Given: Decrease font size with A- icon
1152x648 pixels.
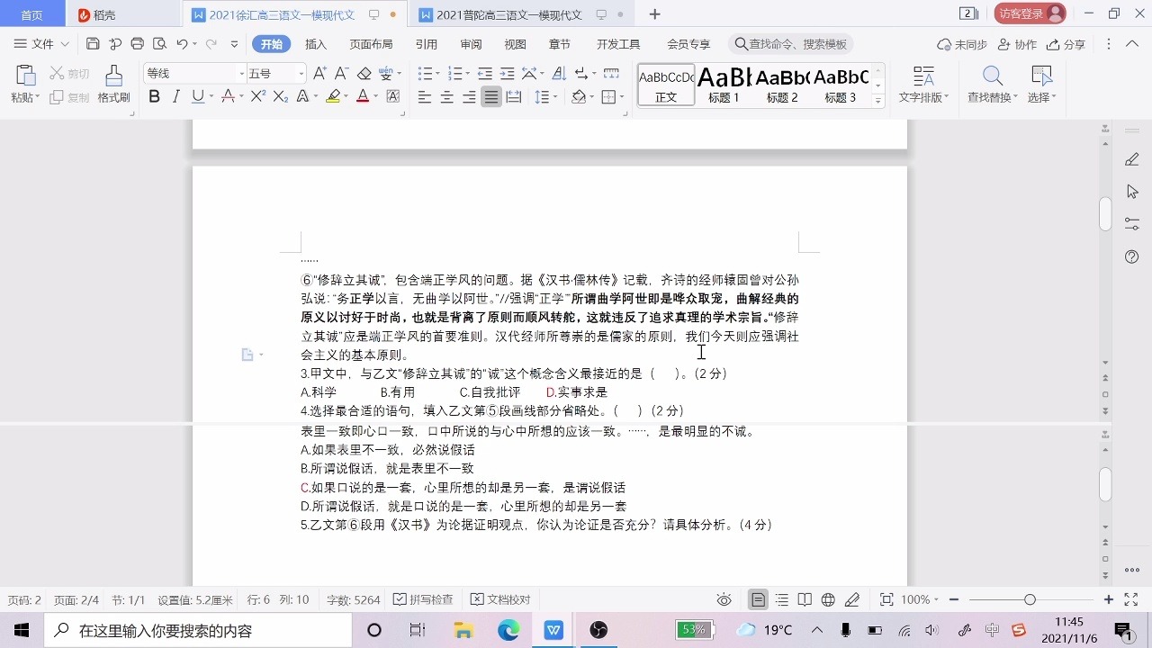Looking at the screenshot, I should coord(341,73).
